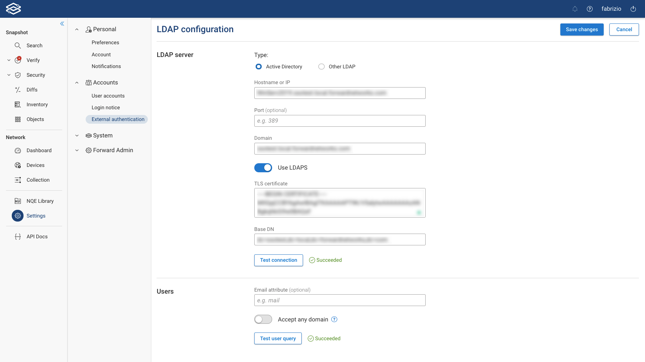Collapse sidebar with double chevron icon
The height and width of the screenshot is (362, 645).
pos(62,23)
